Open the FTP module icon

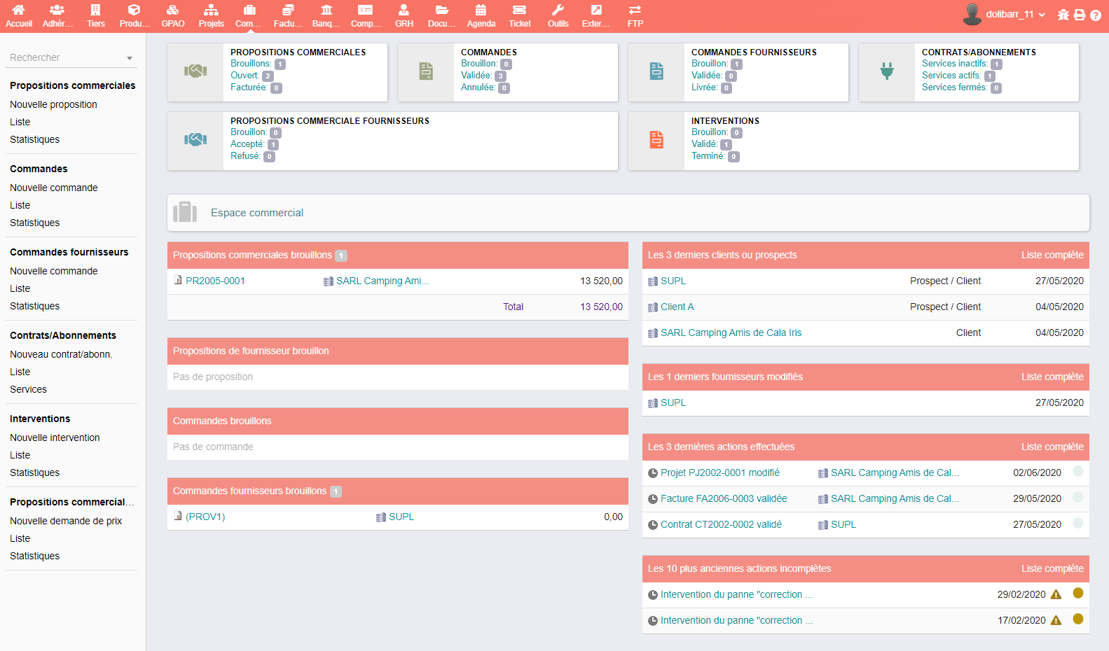[635, 10]
